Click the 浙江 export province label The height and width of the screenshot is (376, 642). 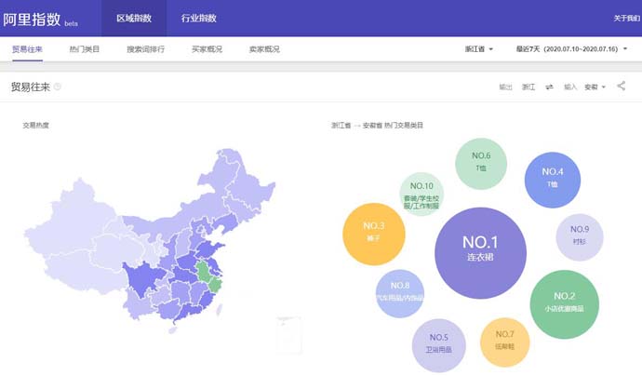pyautogui.click(x=528, y=87)
